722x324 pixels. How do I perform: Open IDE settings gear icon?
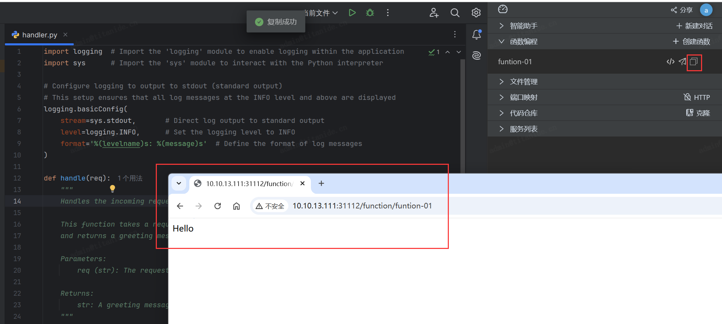tap(476, 13)
